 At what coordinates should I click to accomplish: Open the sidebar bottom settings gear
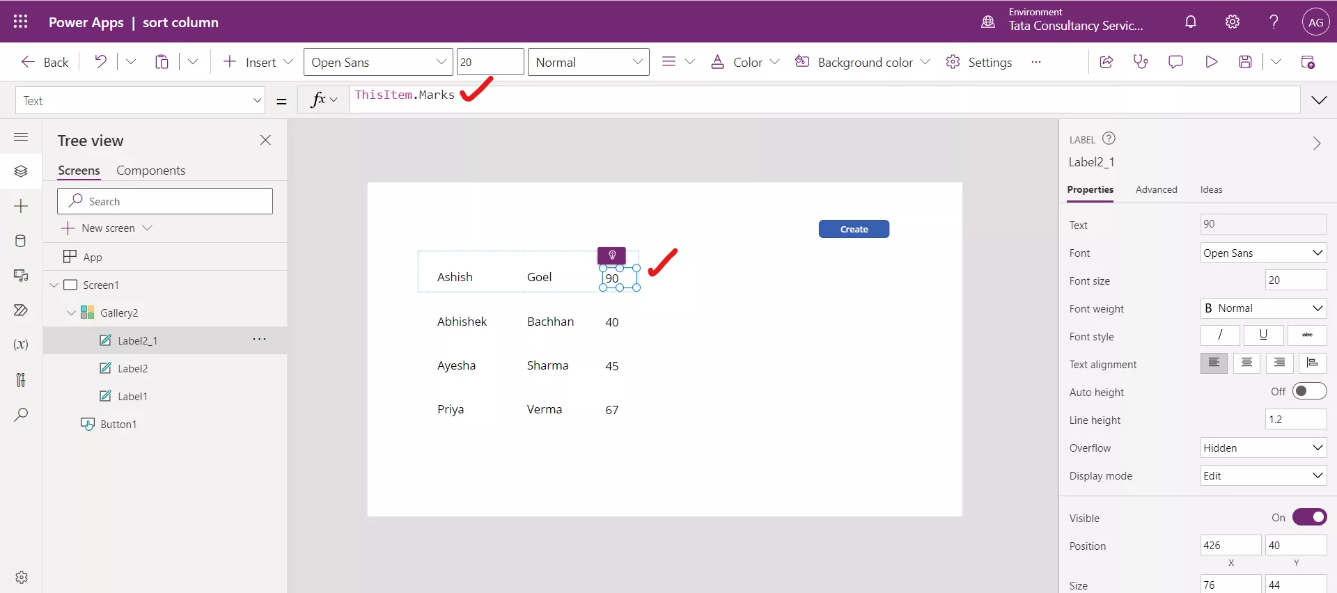coord(22,577)
